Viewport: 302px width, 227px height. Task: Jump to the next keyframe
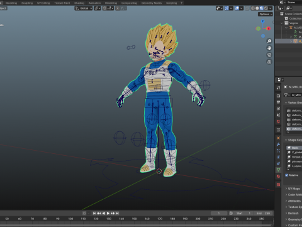[x=113, y=213]
